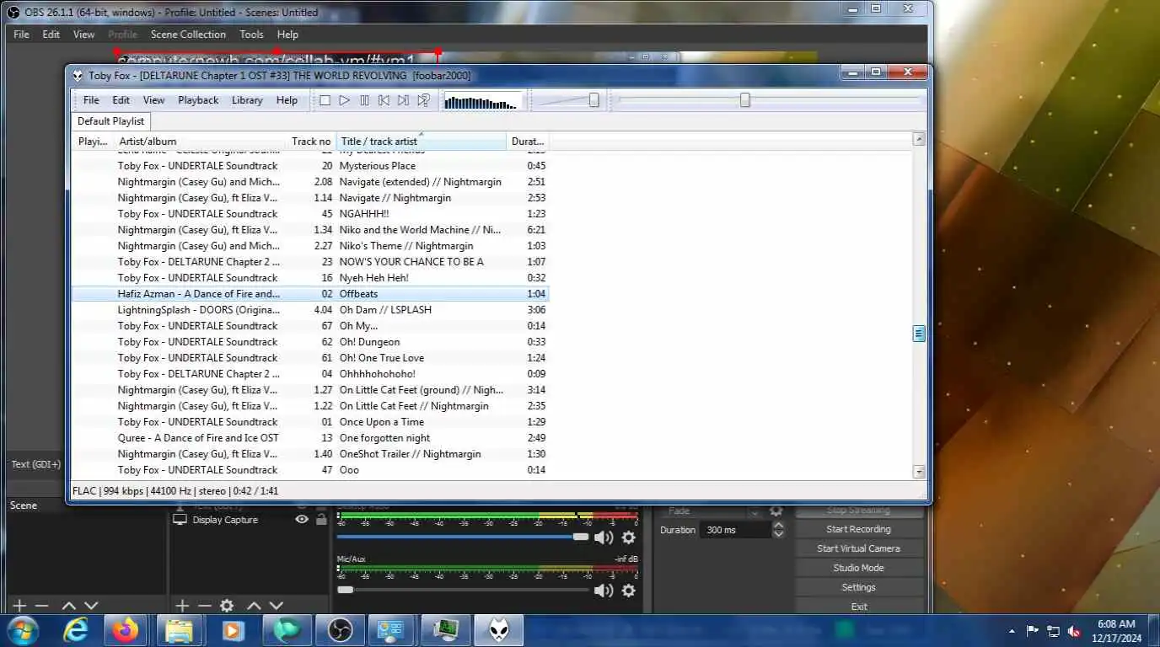
Task: Click the foobar2000 seek bar handle
Action: [744, 100]
